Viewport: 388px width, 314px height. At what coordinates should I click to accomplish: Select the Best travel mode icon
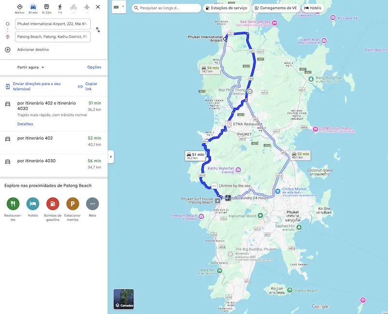(19, 7)
